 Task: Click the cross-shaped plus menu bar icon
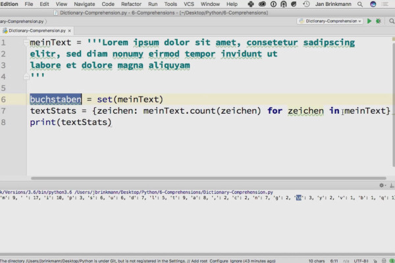pos(251,4)
